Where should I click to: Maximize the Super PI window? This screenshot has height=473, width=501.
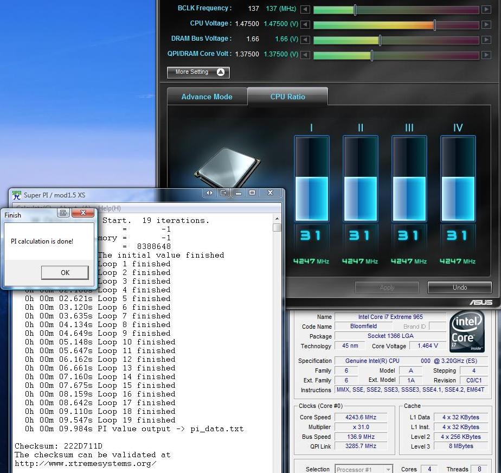click(x=252, y=193)
